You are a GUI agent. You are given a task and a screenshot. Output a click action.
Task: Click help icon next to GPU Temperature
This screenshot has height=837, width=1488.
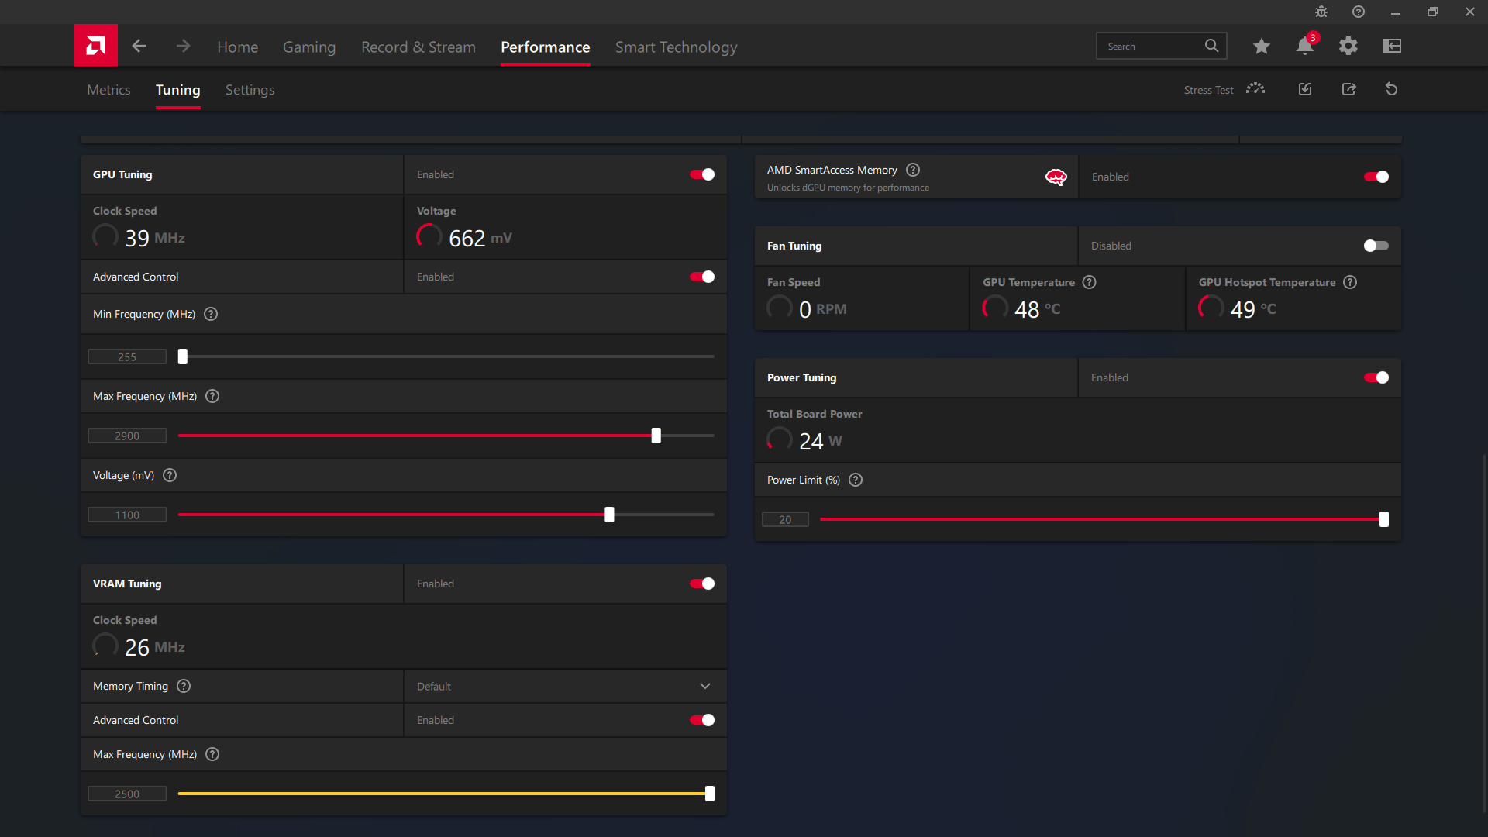[1090, 282]
